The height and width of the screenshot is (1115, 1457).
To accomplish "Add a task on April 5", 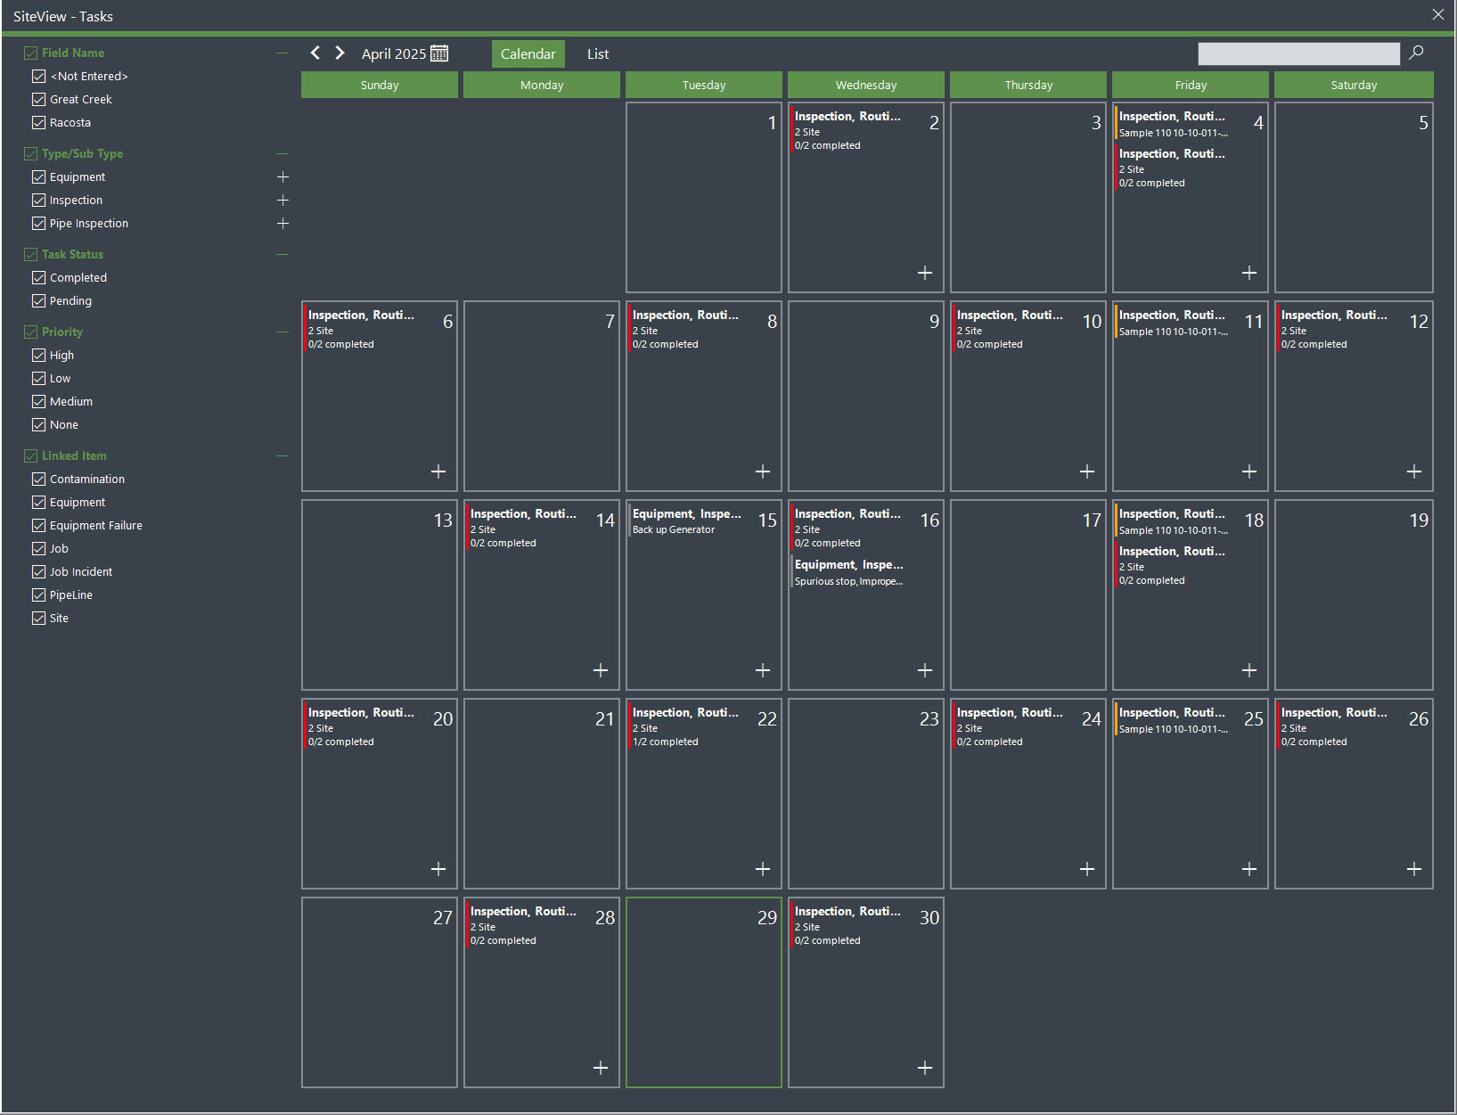I will point(1414,272).
